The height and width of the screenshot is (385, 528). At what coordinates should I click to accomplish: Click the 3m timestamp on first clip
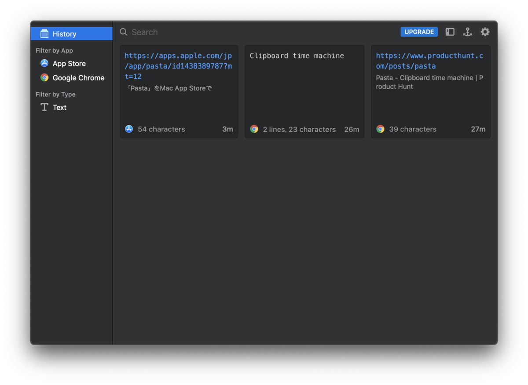[x=227, y=129]
